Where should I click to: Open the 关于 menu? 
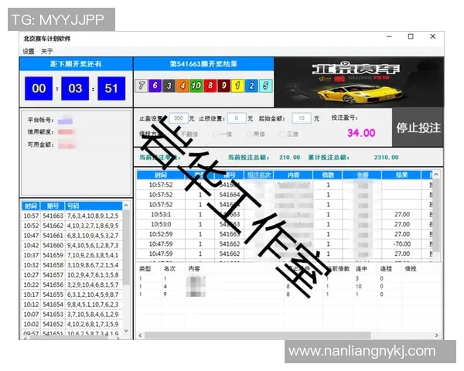point(46,52)
